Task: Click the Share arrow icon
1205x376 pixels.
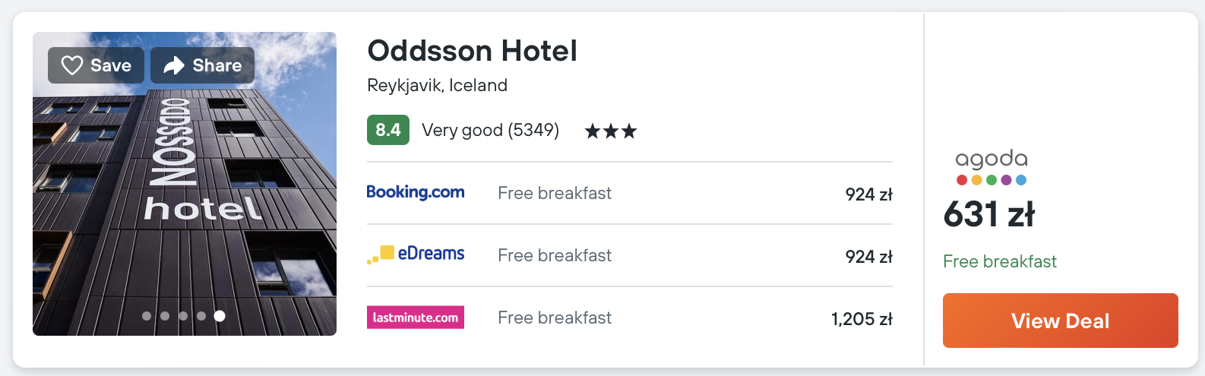Action: [x=174, y=65]
